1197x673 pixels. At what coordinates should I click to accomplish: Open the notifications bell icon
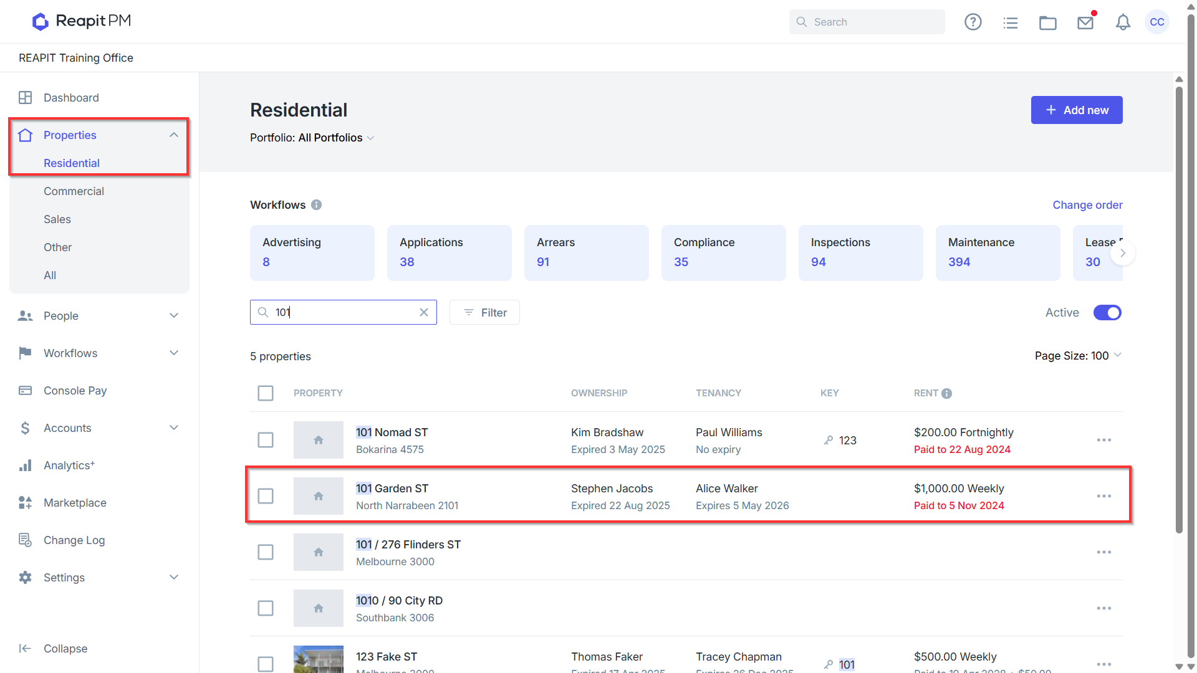tap(1123, 22)
